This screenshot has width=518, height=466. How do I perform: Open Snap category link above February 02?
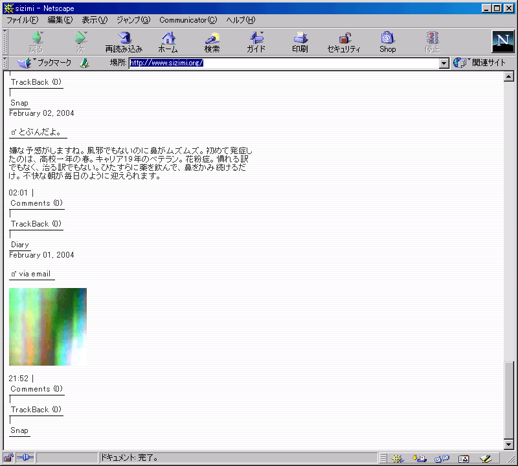pyautogui.click(x=19, y=103)
